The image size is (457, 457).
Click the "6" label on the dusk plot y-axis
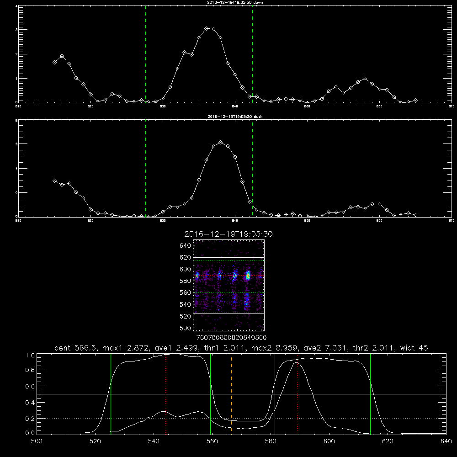click(x=16, y=144)
